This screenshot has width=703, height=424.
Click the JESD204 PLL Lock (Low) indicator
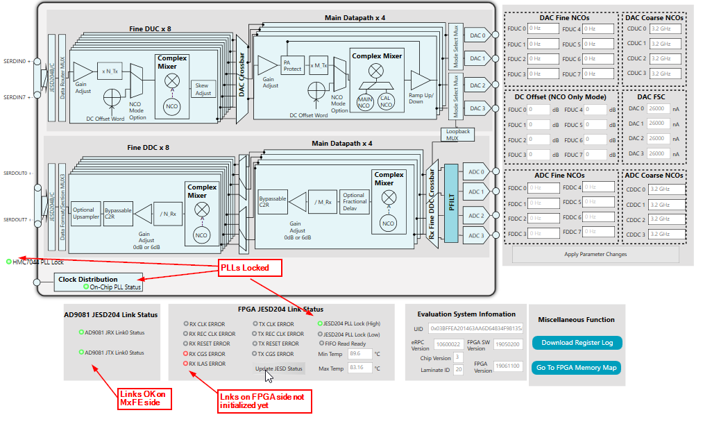[x=320, y=334]
